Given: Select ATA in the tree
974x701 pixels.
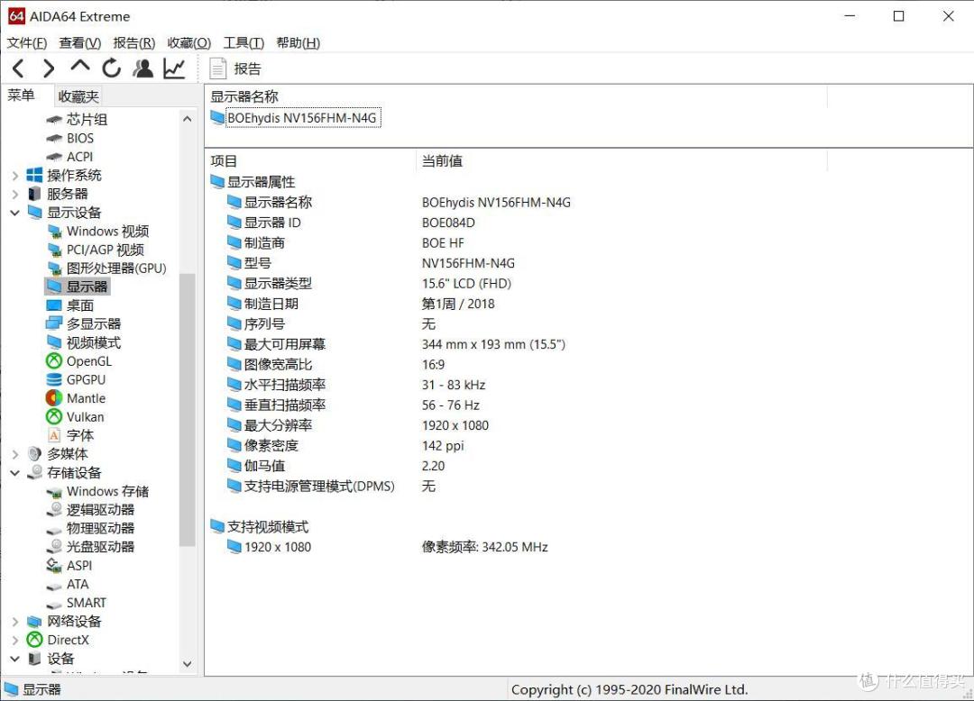Looking at the screenshot, I should 78,585.
